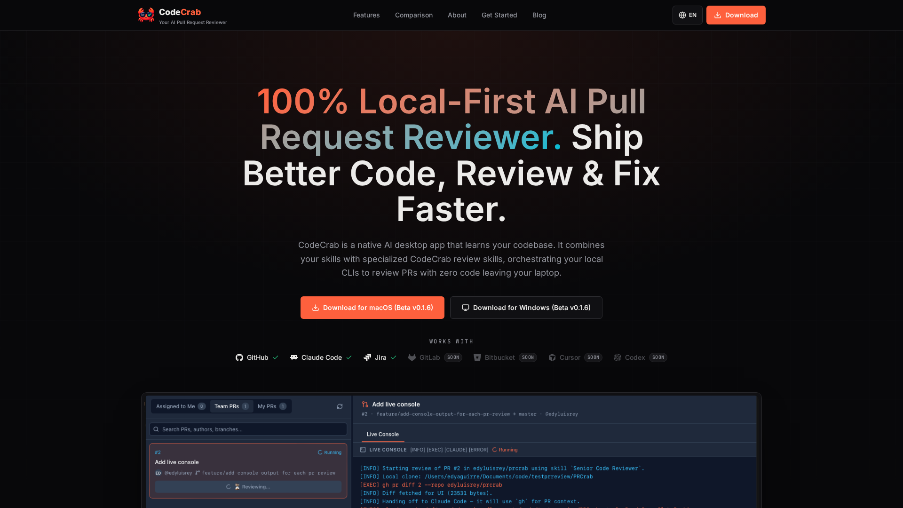Click the SOON badge next to Bitbucket
Screen dimensions: 903x508
click(x=528, y=357)
